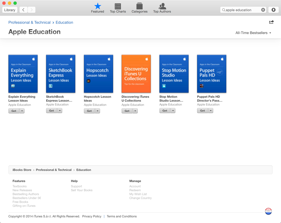Open the Featured star icon
The height and width of the screenshot is (223, 281).
coord(97,6)
